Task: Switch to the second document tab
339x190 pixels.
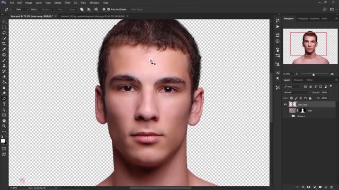Action: click(93, 16)
